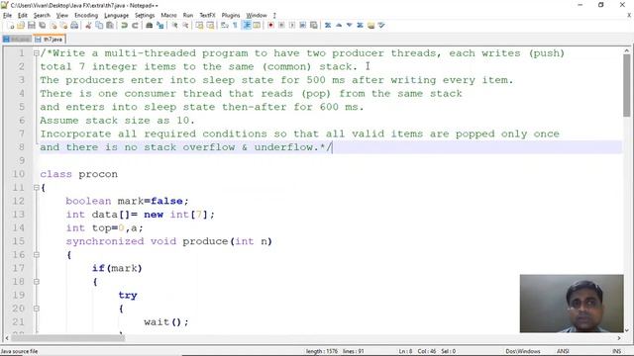634x356 pixels.
Task: Open Find with the binoculars icon
Action: tap(150, 26)
